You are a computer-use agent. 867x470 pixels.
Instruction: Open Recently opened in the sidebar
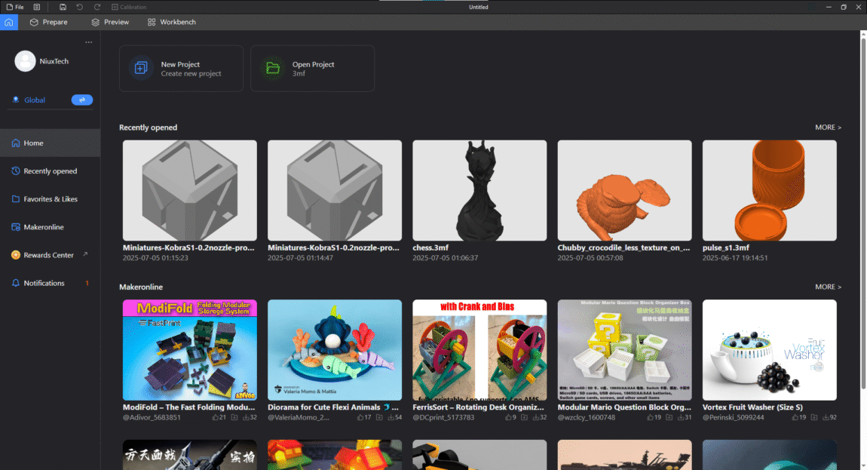coord(50,171)
